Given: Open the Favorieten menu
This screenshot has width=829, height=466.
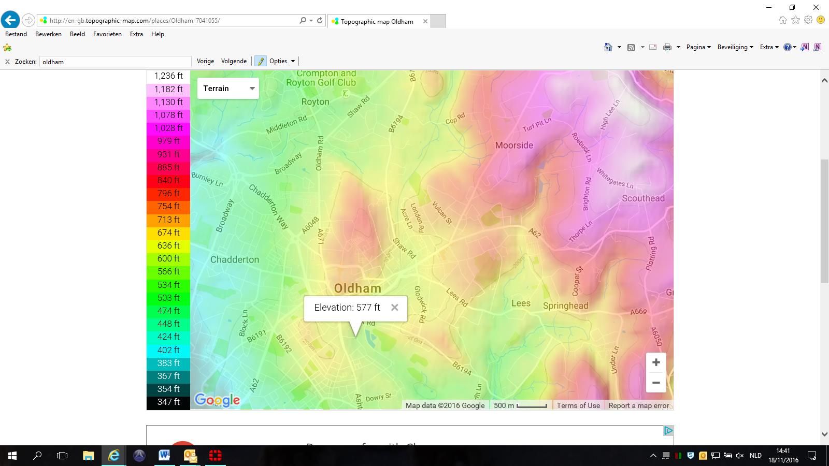Looking at the screenshot, I should 107,34.
